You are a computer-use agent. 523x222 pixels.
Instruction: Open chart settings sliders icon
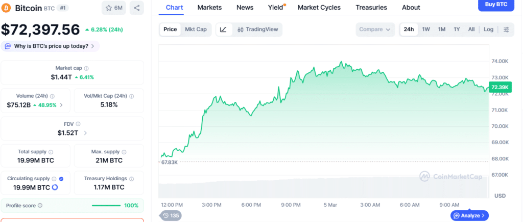tap(506, 30)
